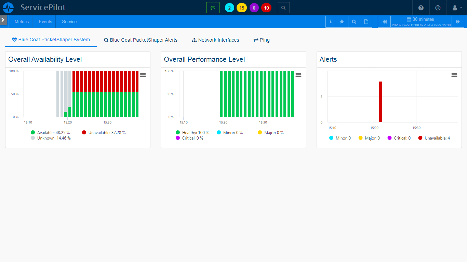
Task: Click the ServicePilot heartbeat logo
Action: pos(8,8)
